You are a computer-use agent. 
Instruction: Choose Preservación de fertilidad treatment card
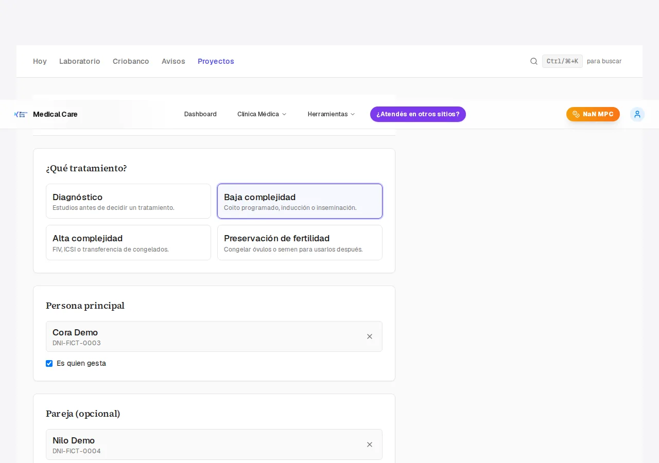300,242
